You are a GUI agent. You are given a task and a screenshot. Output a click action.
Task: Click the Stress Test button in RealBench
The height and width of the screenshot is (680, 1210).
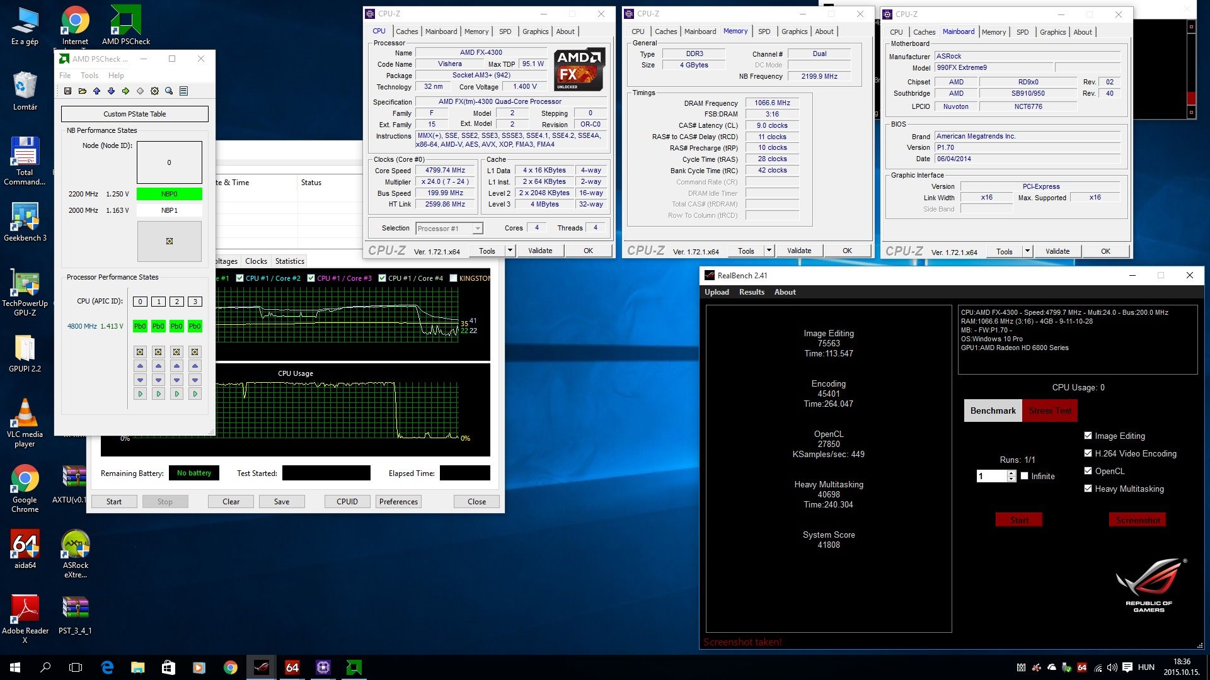tap(1050, 411)
